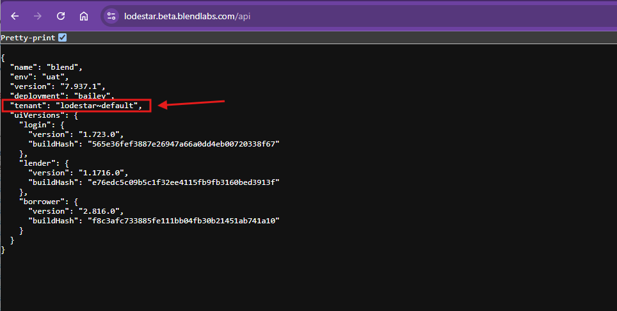This screenshot has height=311, width=617.
Task: Click borrower version "2.816.0"
Action: coord(99,211)
